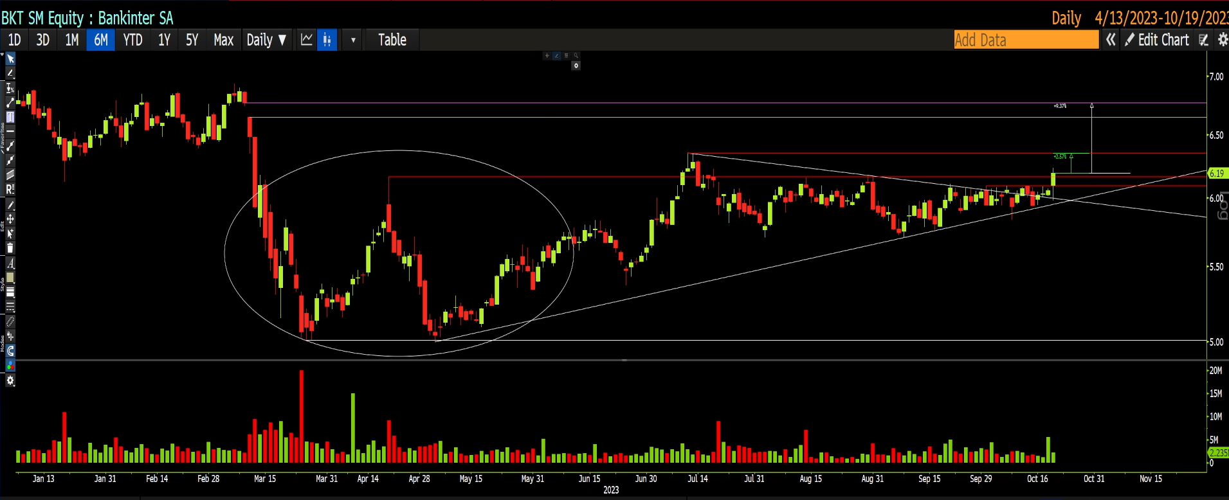This screenshot has height=500, width=1229.
Task: Open the Table view
Action: pos(392,40)
